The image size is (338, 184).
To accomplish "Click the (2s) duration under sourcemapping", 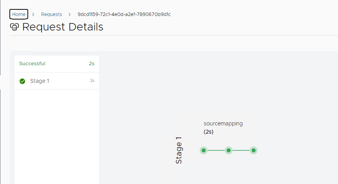I will click(208, 132).
